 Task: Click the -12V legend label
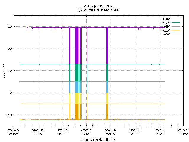166,30
